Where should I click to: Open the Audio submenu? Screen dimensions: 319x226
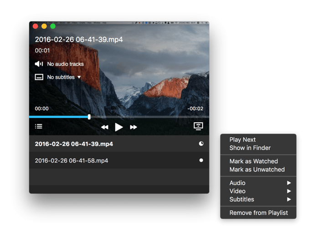click(x=258, y=183)
